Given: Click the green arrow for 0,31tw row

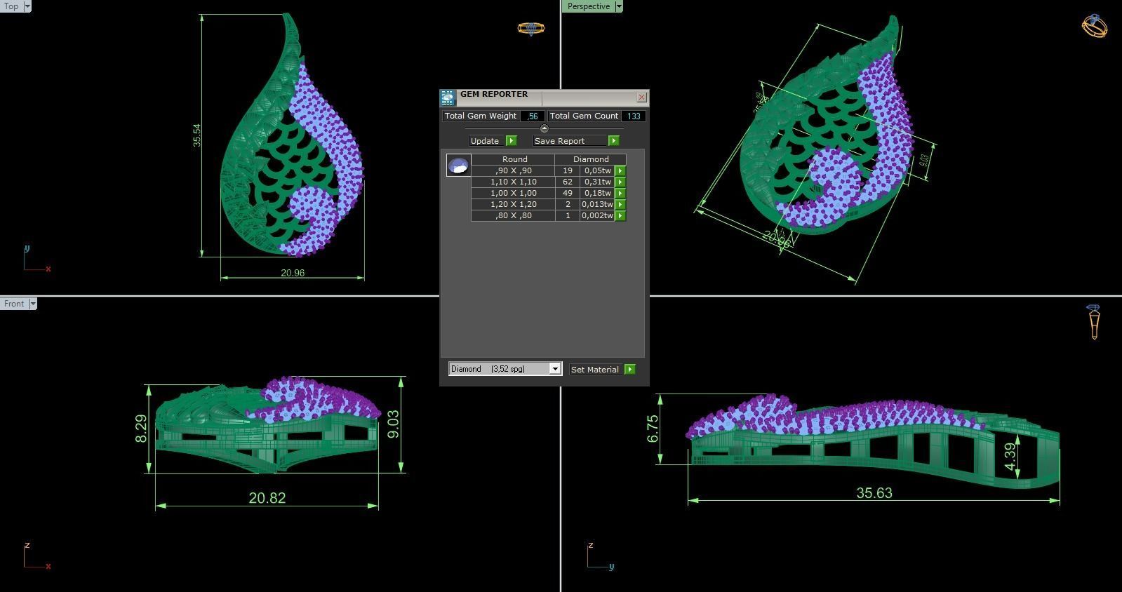Looking at the screenshot, I should 620,182.
